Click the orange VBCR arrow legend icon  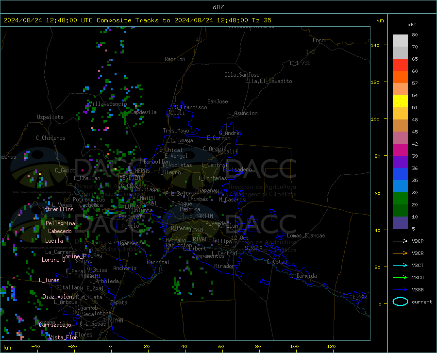(x=400, y=253)
